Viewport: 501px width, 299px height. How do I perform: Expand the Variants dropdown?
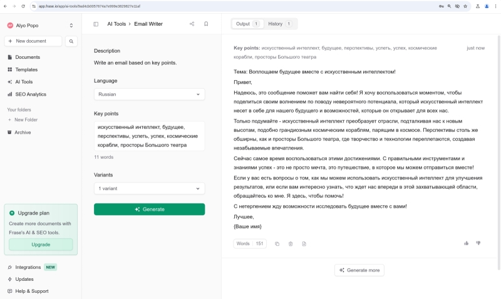(x=149, y=188)
